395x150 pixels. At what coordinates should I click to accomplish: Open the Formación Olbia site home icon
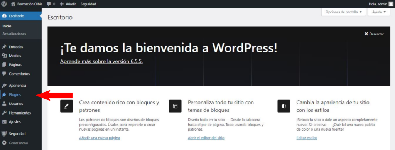point(14,4)
